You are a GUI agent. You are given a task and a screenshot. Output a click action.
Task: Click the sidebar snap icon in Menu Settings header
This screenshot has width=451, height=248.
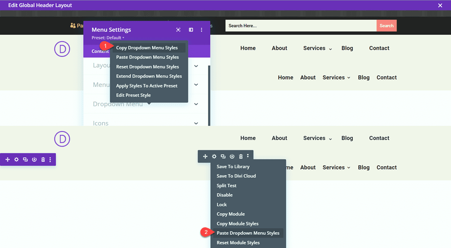[191, 30]
